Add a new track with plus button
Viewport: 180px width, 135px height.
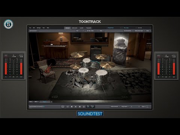point(51,102)
